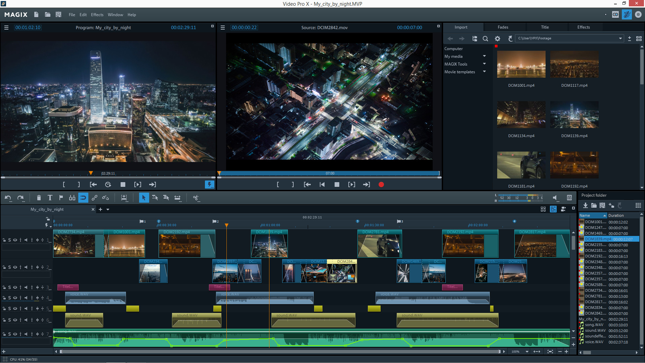The width and height of the screenshot is (645, 363).
Task: Expand the Movie templates section
Action: pyautogui.click(x=484, y=72)
